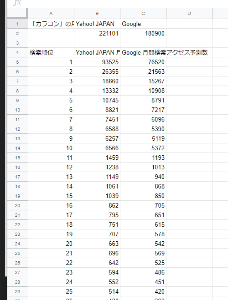228x300 pixels.
Task: Select row 1 header
Action: coord(17,24)
